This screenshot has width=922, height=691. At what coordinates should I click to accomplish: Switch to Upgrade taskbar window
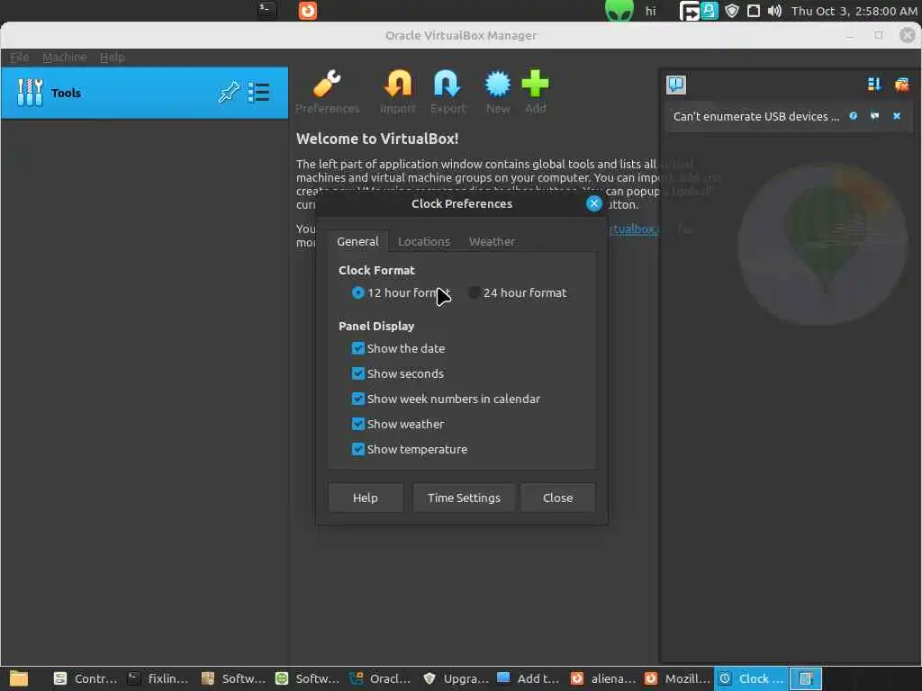click(x=456, y=678)
